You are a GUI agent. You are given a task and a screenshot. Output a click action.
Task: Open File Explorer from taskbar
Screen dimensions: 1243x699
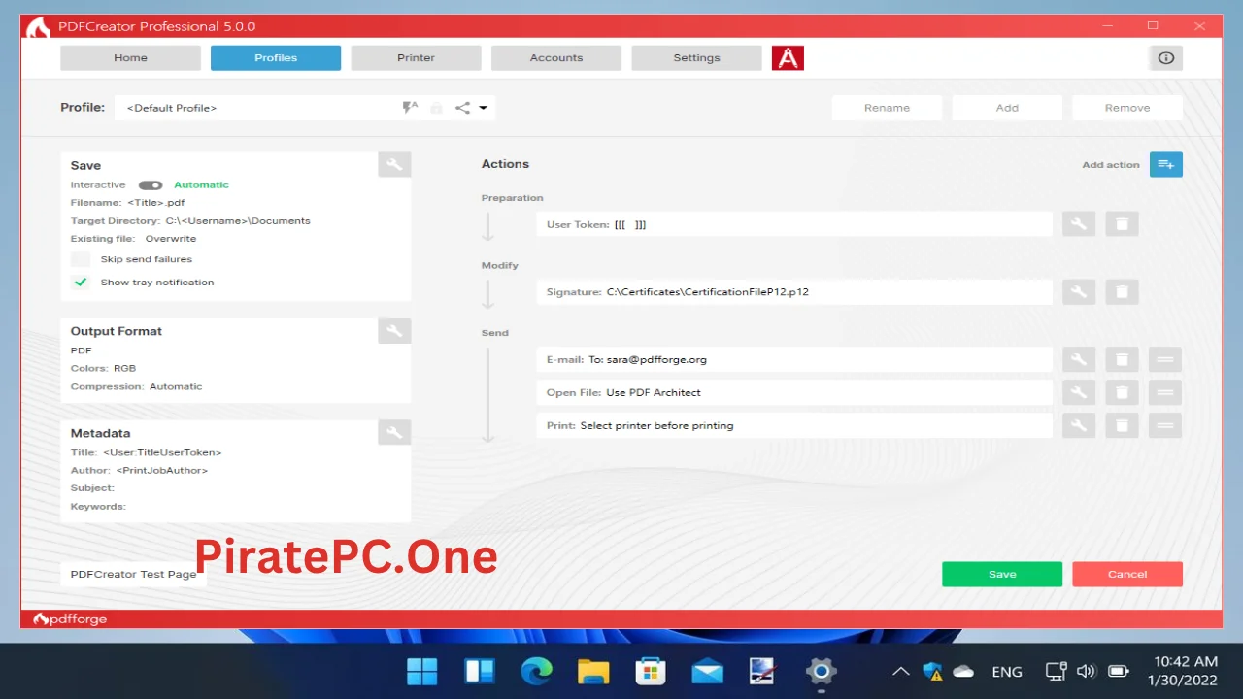593,671
